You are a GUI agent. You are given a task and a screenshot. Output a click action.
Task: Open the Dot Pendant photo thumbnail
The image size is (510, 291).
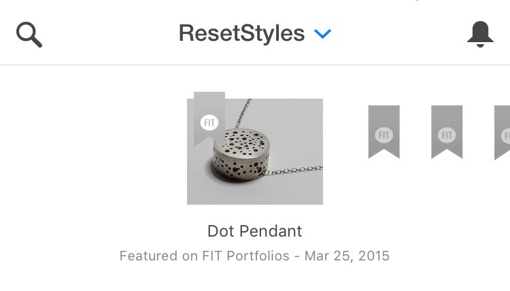[x=255, y=152]
